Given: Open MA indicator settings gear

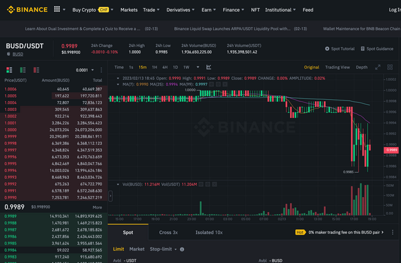Looking at the screenshot, I should 218,84.
